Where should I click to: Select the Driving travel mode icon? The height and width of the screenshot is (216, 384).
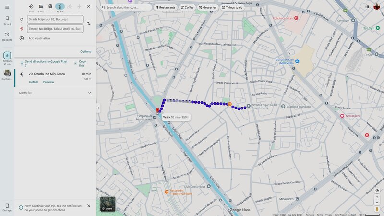point(41,7)
